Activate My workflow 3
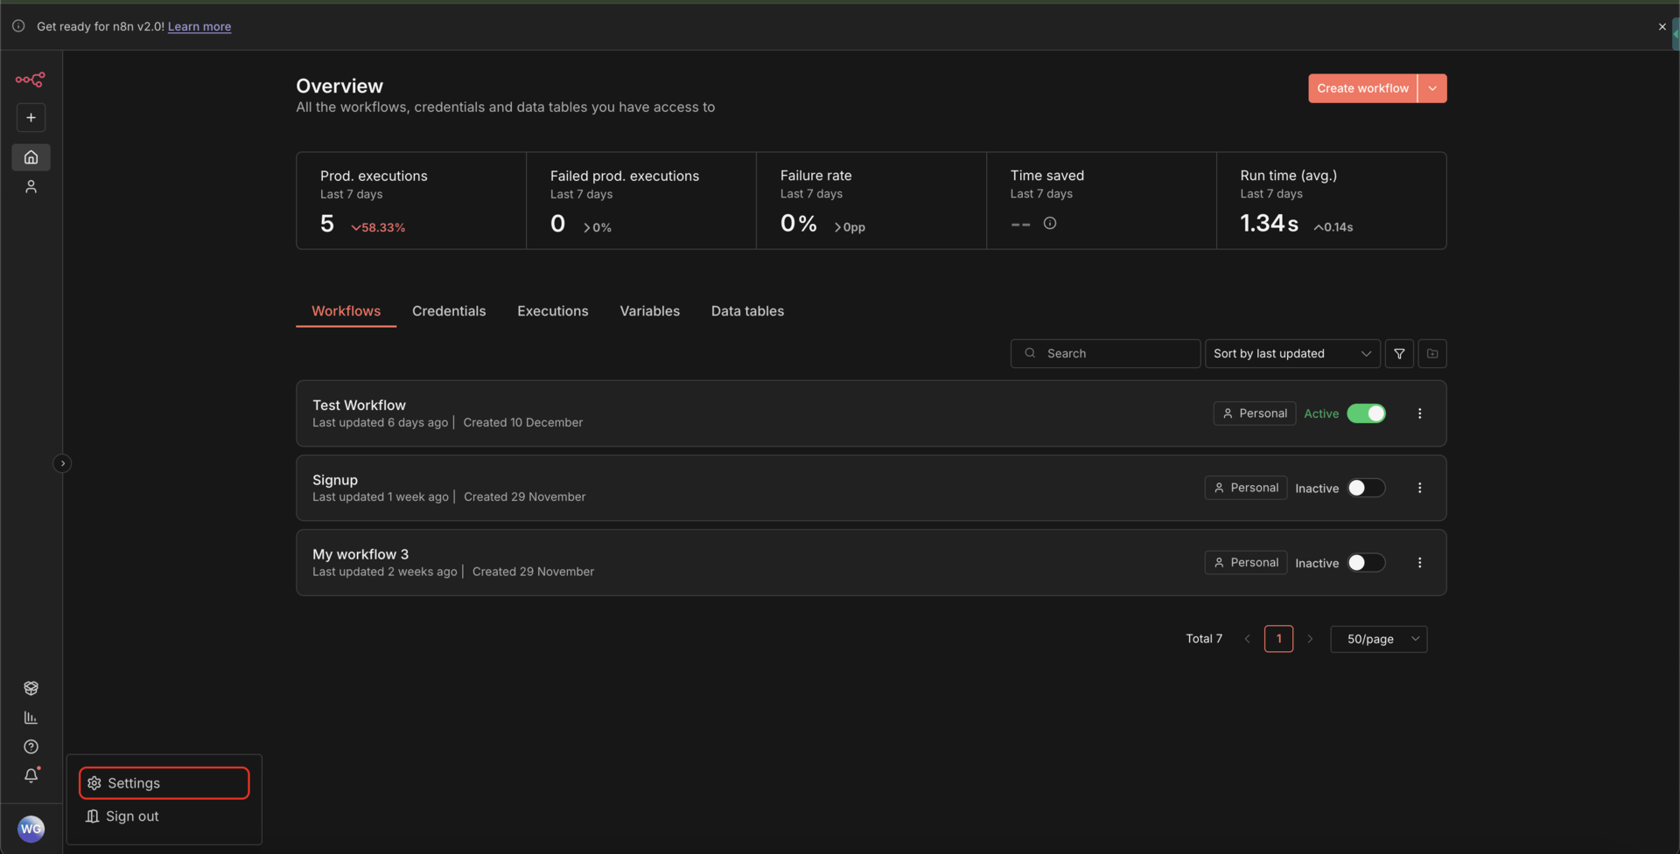Screen dimensions: 1680x854 [1363, 562]
